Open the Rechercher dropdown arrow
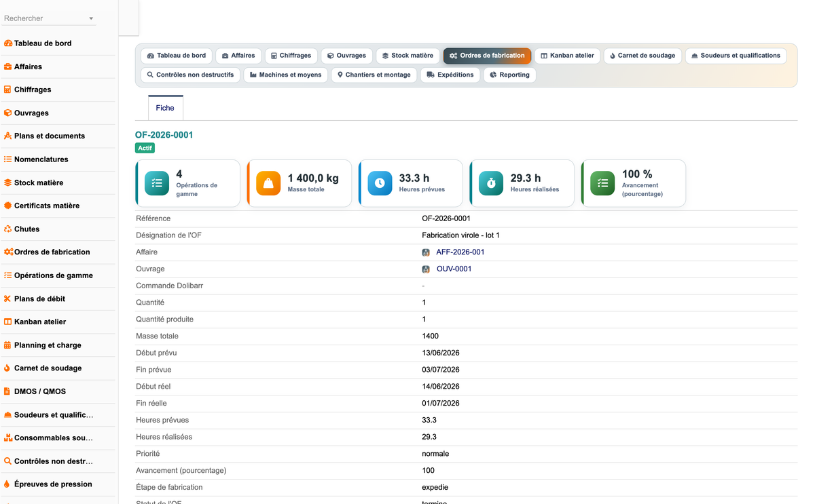815x504 pixels. 91,19
